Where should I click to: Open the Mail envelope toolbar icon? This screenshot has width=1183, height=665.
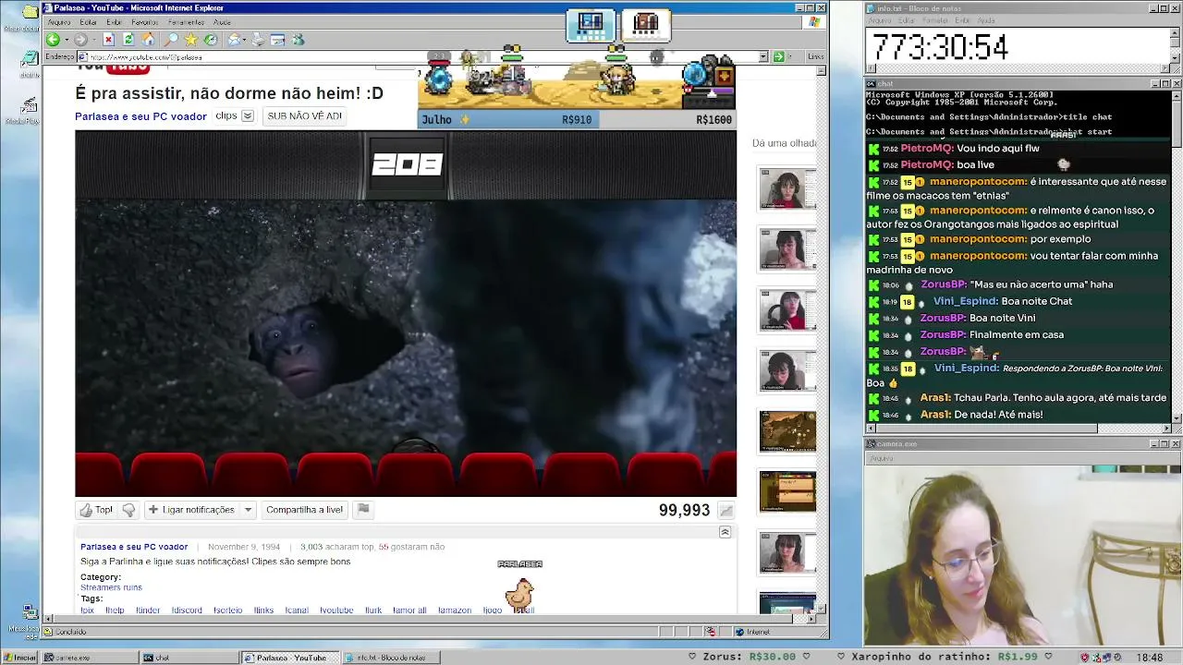click(235, 40)
